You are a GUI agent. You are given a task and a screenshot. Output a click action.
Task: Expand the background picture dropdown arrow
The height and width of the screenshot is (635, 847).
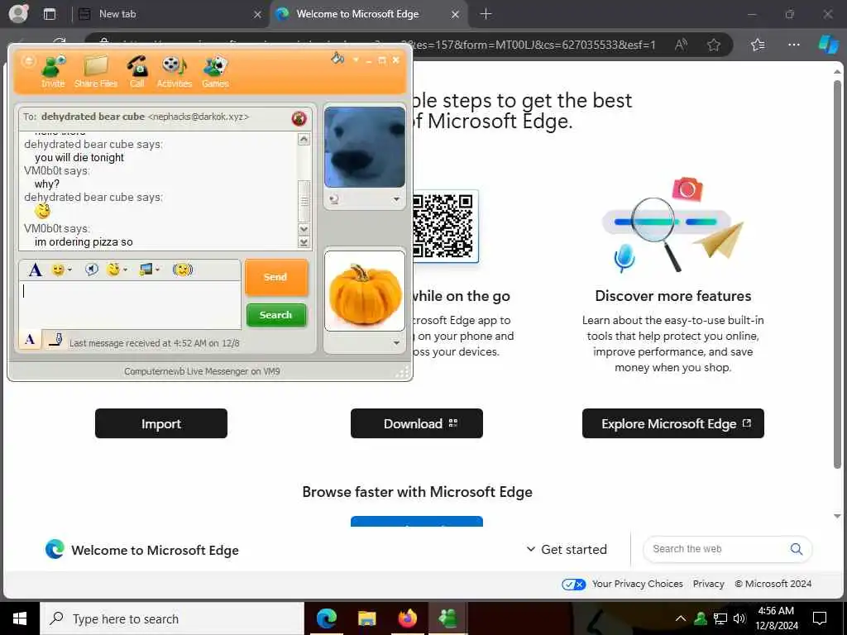click(158, 270)
